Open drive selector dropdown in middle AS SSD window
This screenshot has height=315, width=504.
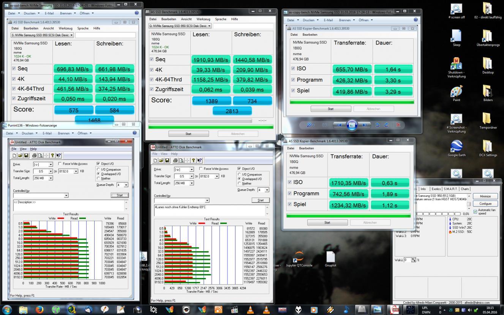180,26
